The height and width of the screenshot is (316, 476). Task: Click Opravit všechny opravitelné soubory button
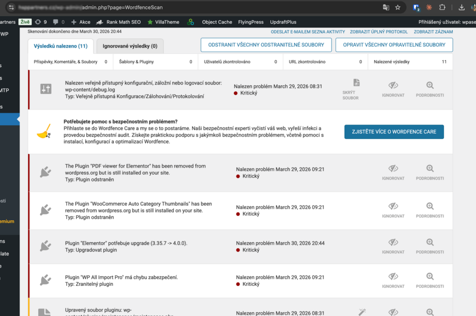(394, 45)
